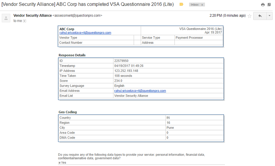Click the reply arrow button
The image size is (275, 166).
click(x=260, y=16)
